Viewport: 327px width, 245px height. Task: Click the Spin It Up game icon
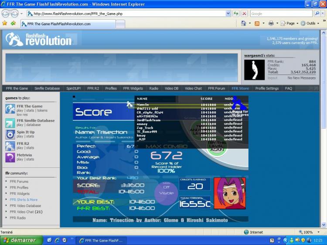pyautogui.click(x=10, y=134)
